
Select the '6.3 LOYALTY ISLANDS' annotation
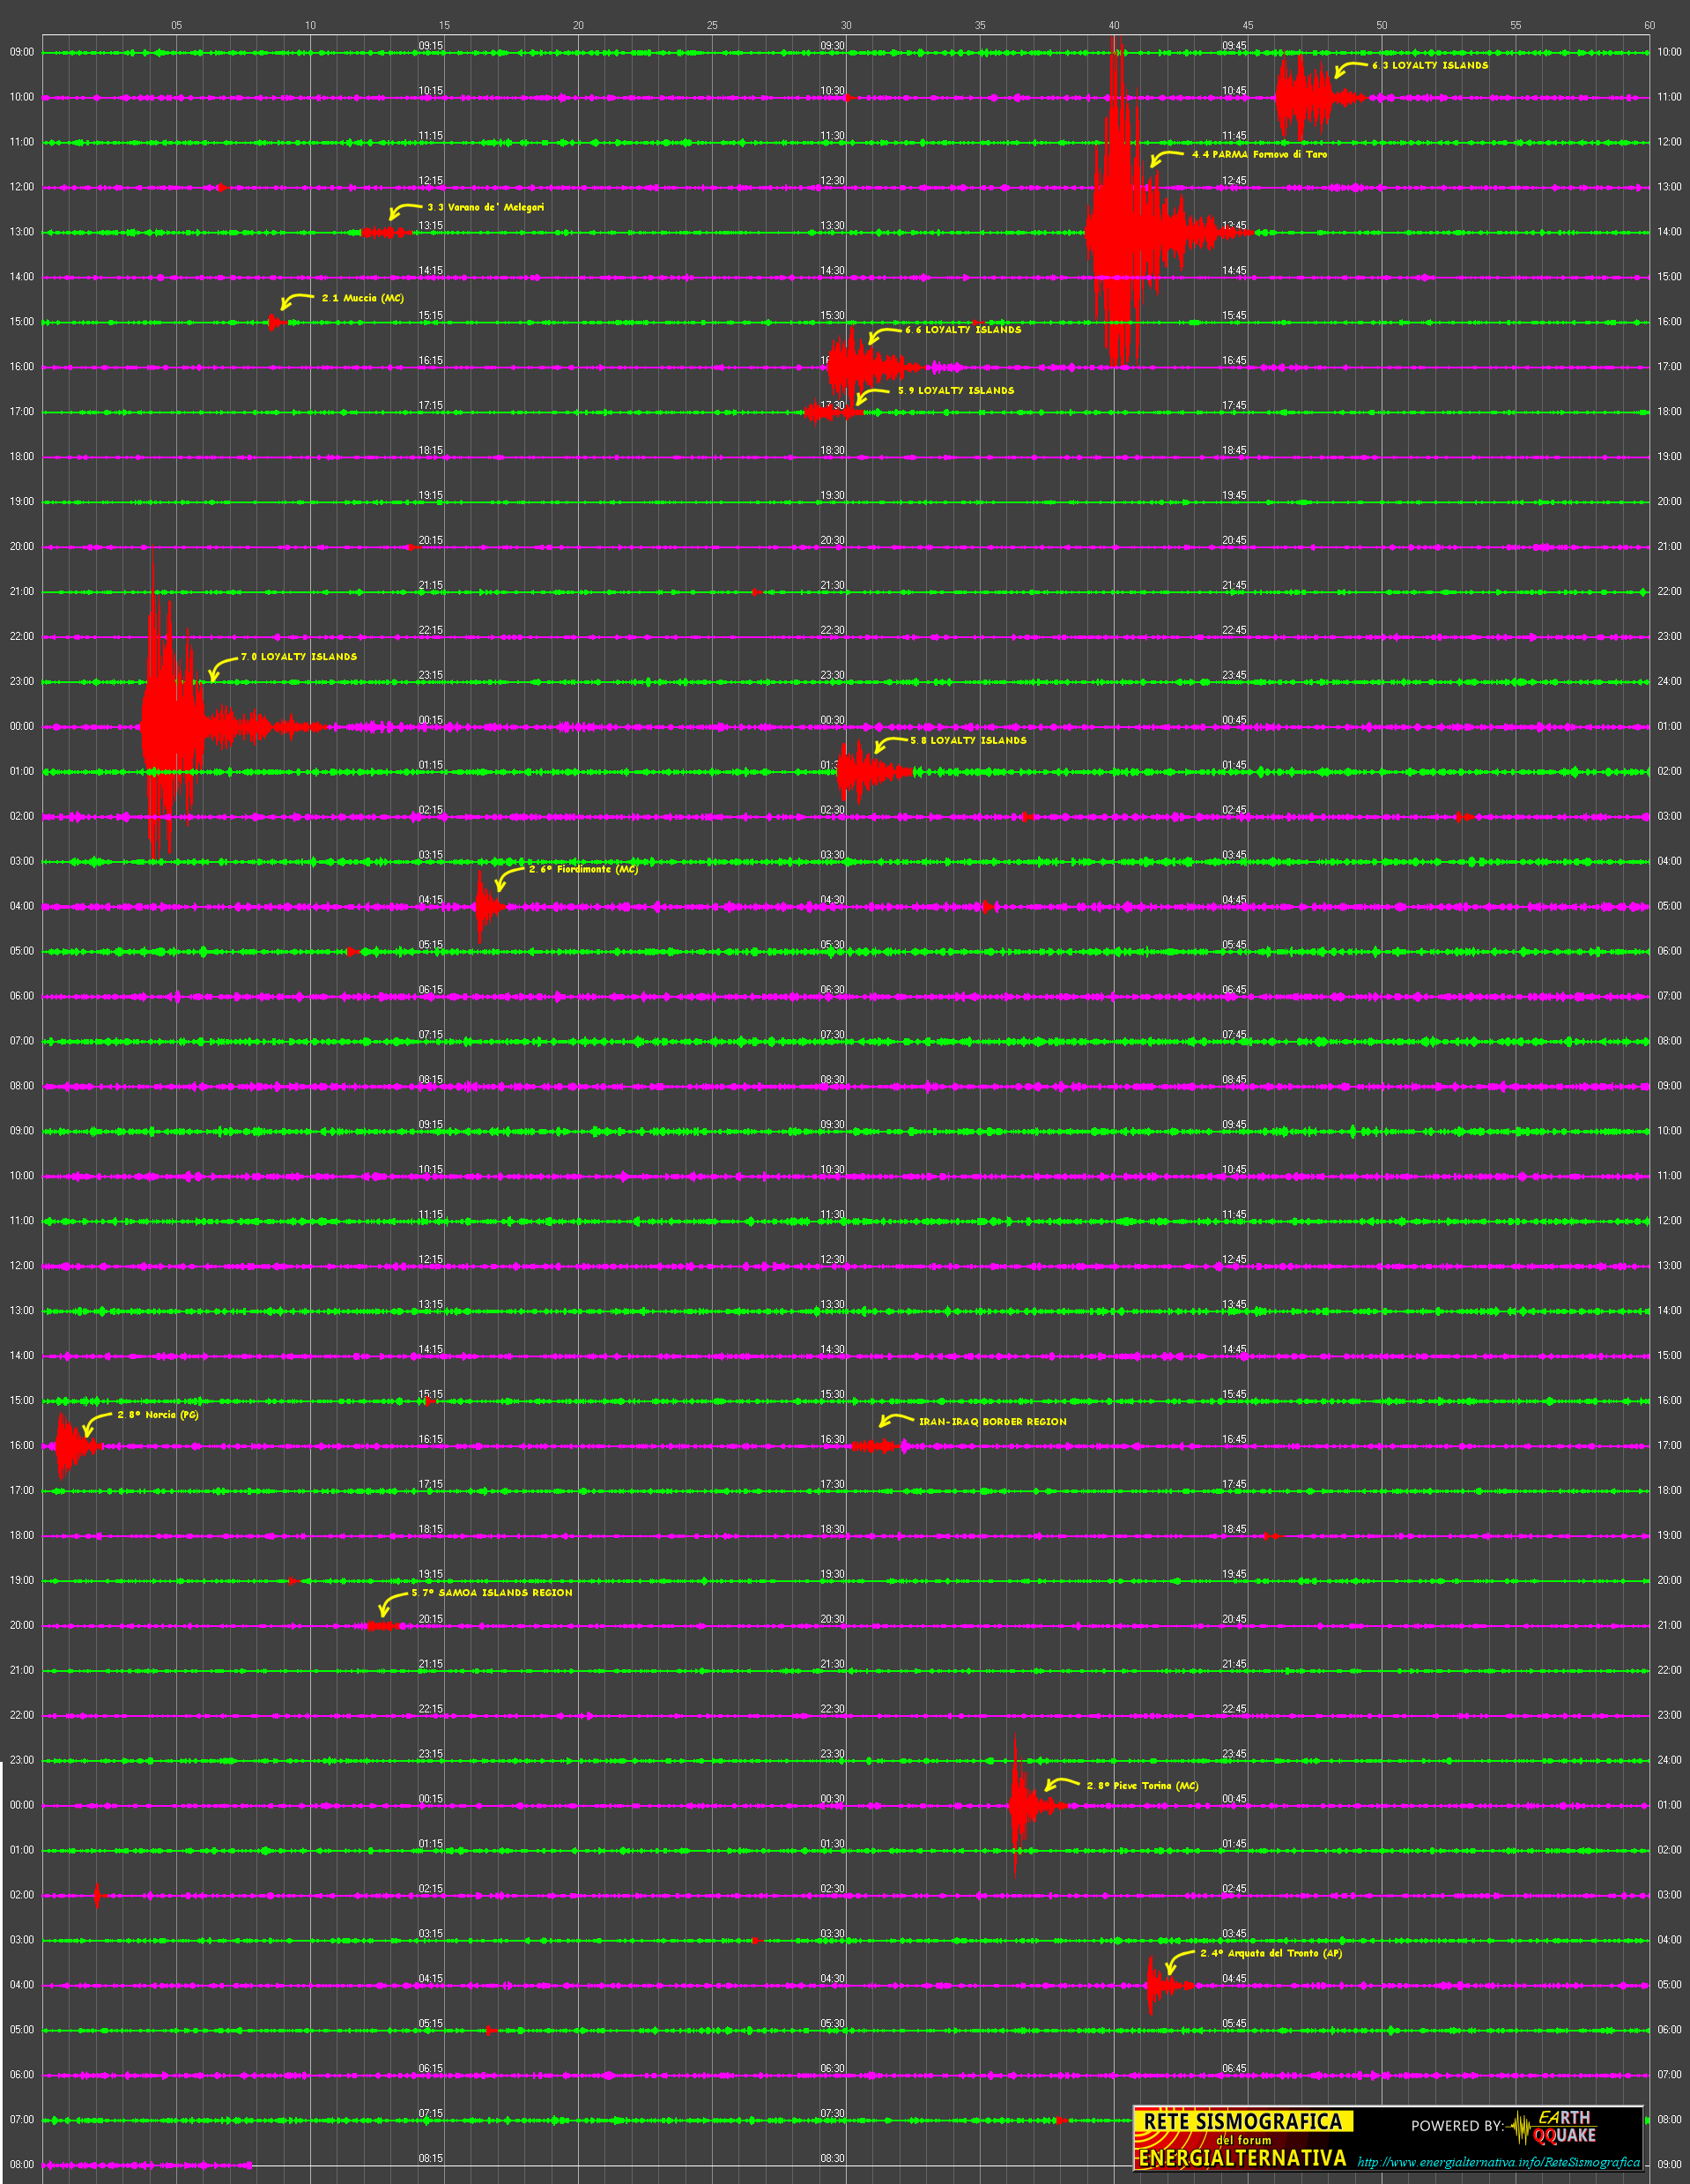[x=1430, y=65]
